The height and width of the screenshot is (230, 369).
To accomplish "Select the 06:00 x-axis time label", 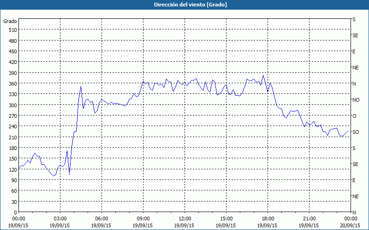I will pos(101,219).
